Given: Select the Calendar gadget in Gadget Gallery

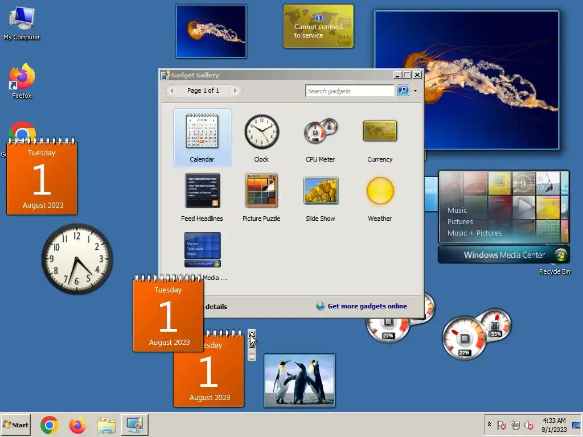Looking at the screenshot, I should pos(202,138).
